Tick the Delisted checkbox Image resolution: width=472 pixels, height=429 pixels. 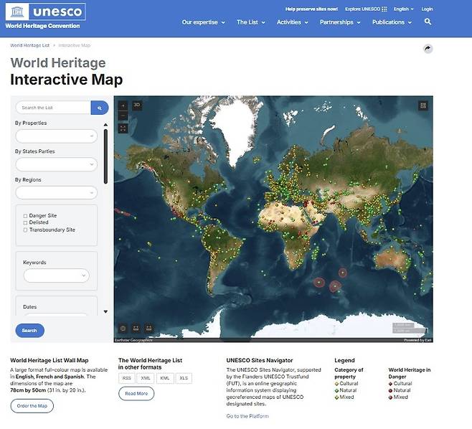(25, 223)
